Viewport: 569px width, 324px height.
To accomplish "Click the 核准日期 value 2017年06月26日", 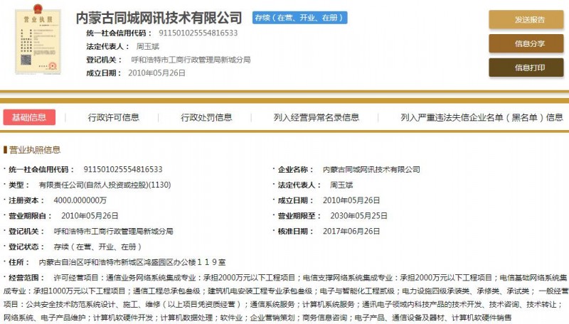I will [x=351, y=231].
